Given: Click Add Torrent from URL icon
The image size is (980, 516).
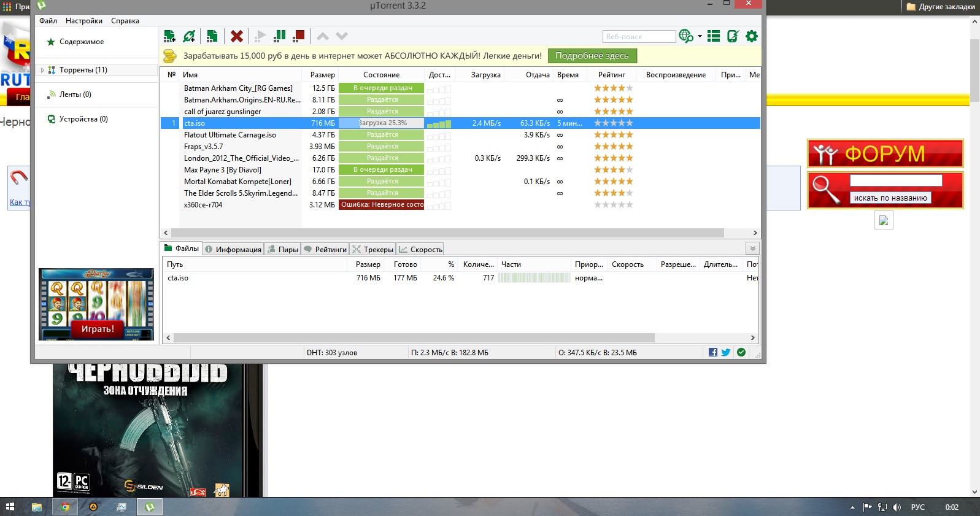Looking at the screenshot, I should click(189, 36).
